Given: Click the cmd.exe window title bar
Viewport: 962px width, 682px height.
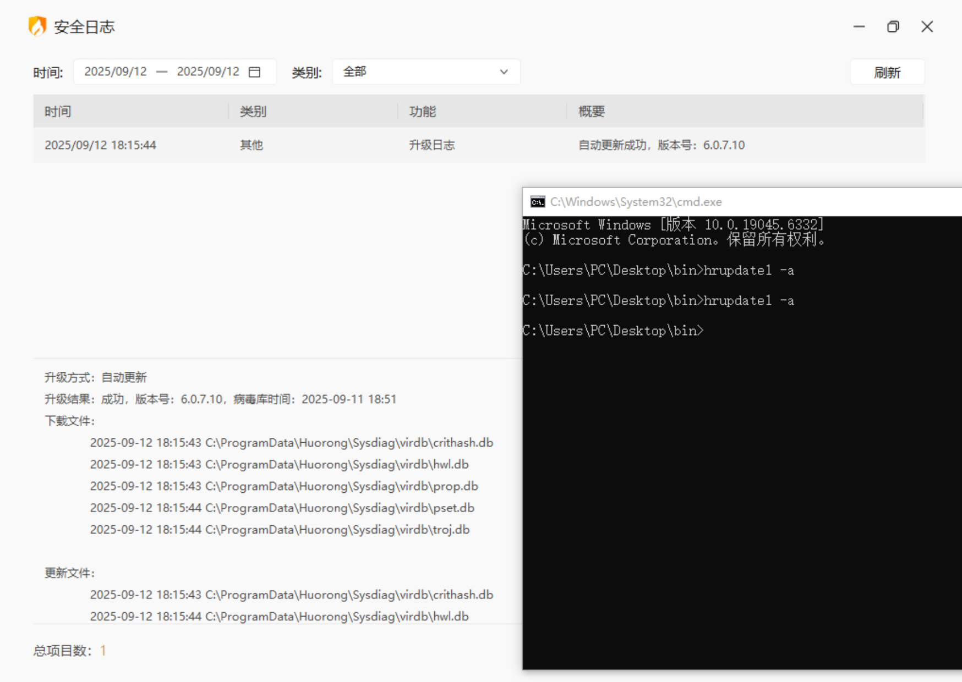Looking at the screenshot, I should [x=742, y=202].
